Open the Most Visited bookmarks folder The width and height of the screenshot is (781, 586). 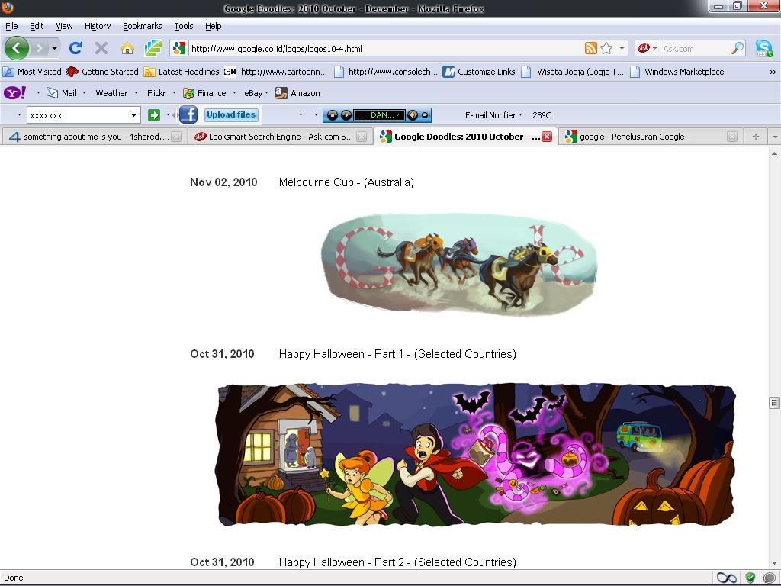tap(32, 72)
